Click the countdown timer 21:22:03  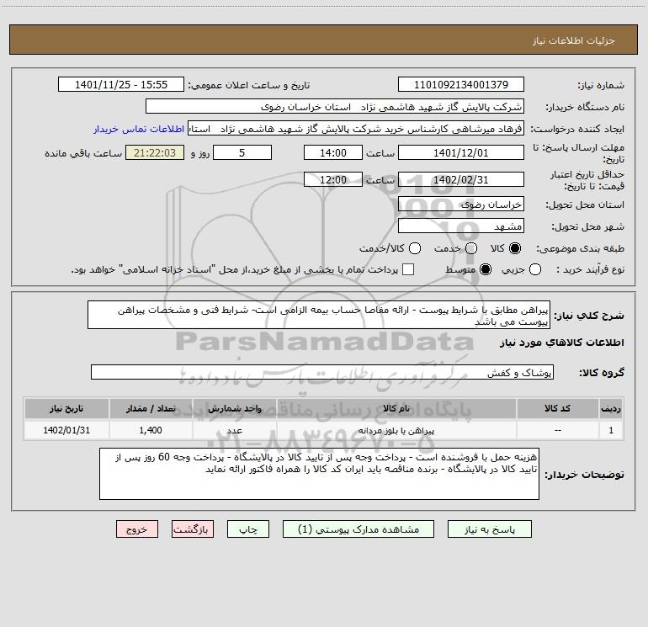(155, 152)
